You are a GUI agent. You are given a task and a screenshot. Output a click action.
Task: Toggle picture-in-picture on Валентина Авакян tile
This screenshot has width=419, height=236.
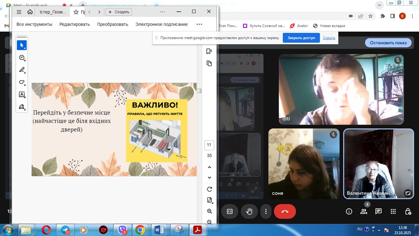(x=407, y=193)
